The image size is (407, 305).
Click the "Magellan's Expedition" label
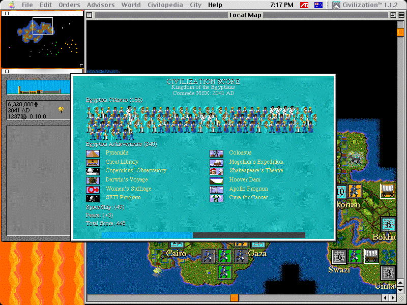coord(256,162)
